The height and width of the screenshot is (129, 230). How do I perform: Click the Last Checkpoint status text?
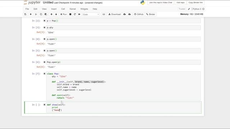[69, 3]
